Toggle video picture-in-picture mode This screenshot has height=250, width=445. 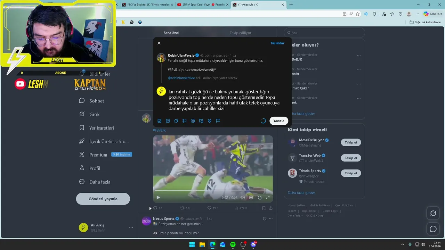[259, 198]
